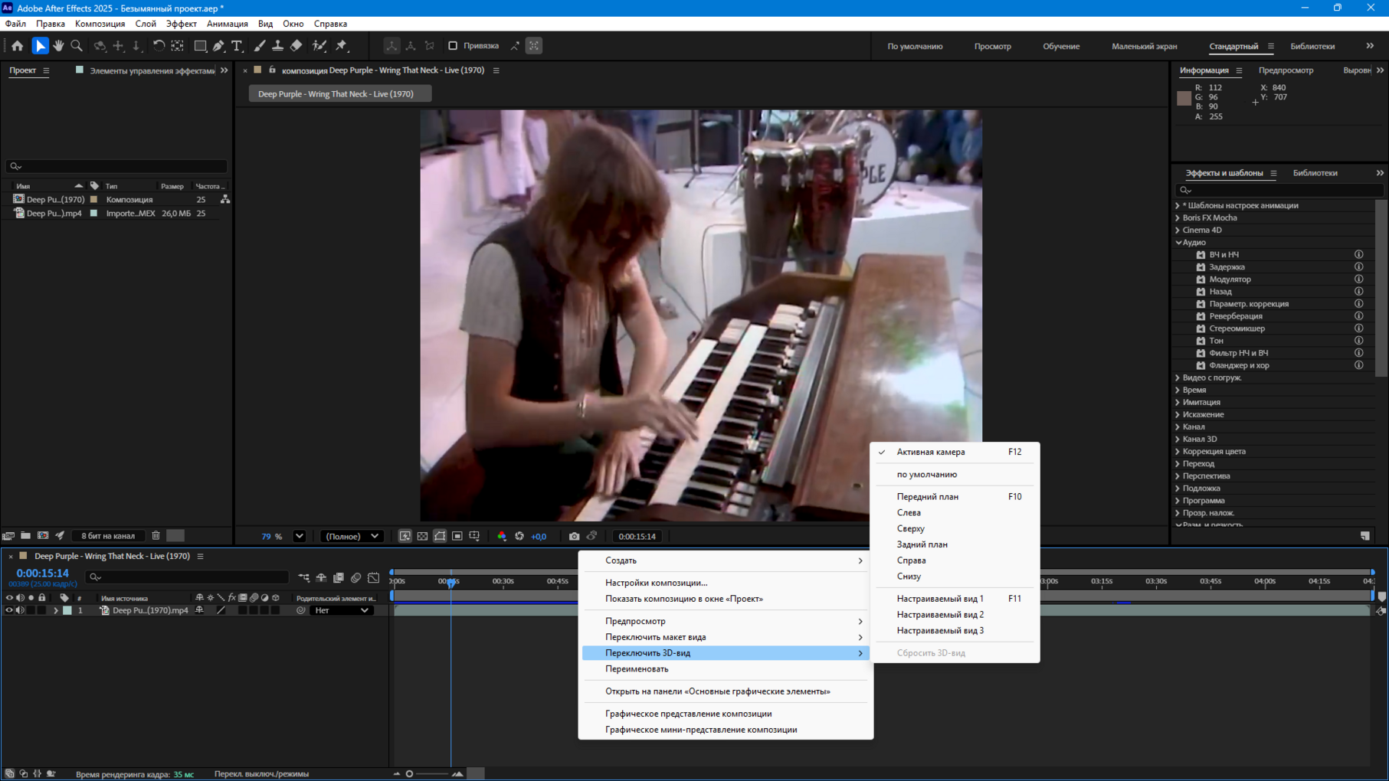Click the Home icon in toolbar
This screenshot has height=781, width=1389.
(18, 46)
